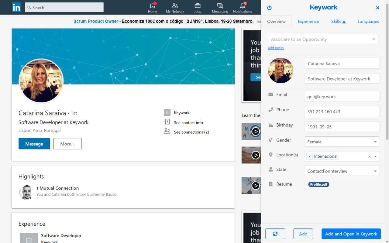The image size is (389, 243).
Task: Click the Birthday field 1991-09-05
Action: pyautogui.click(x=342, y=127)
